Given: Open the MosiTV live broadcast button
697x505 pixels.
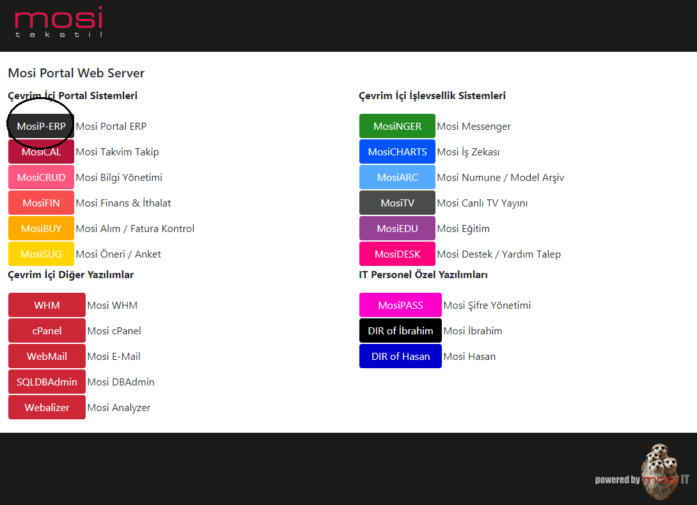Looking at the screenshot, I should pyautogui.click(x=397, y=203).
